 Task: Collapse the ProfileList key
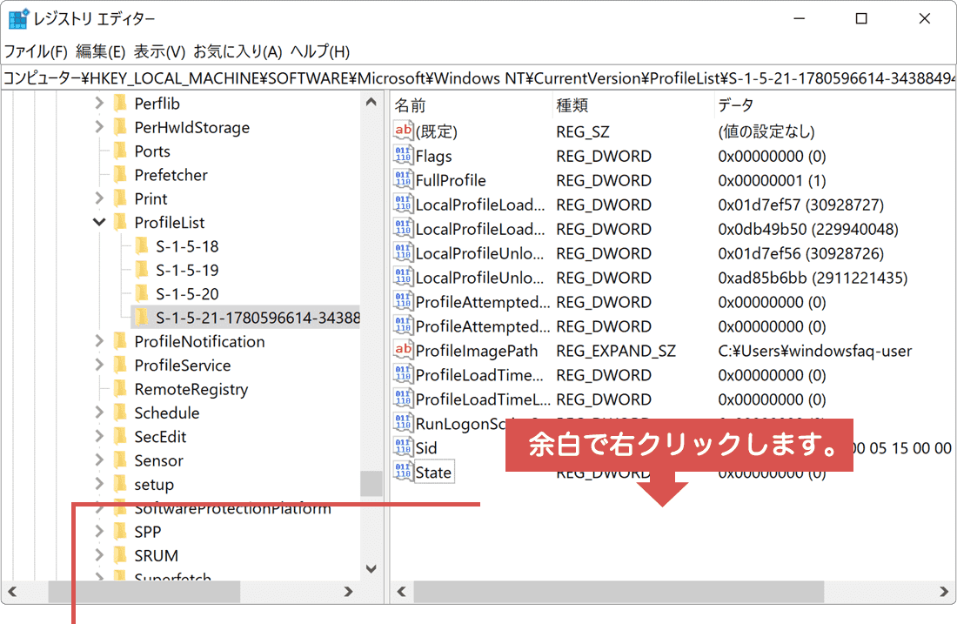[99, 222]
